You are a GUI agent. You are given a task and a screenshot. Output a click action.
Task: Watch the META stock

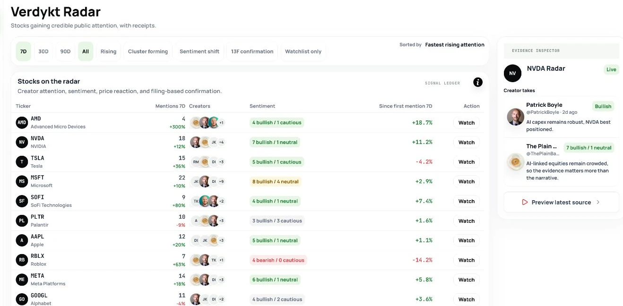pyautogui.click(x=467, y=280)
